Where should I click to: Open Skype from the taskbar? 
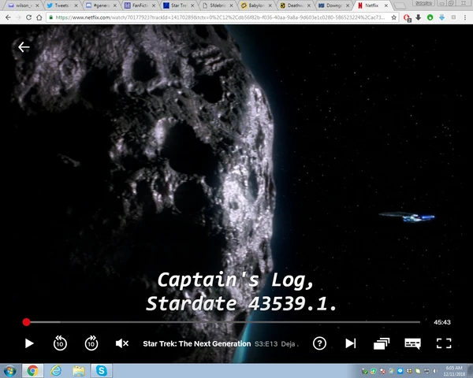pos(102,371)
